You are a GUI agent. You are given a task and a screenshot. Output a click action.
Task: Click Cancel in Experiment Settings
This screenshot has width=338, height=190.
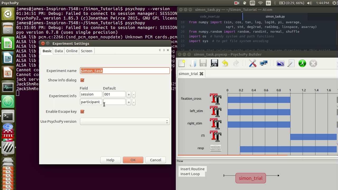[156, 160]
